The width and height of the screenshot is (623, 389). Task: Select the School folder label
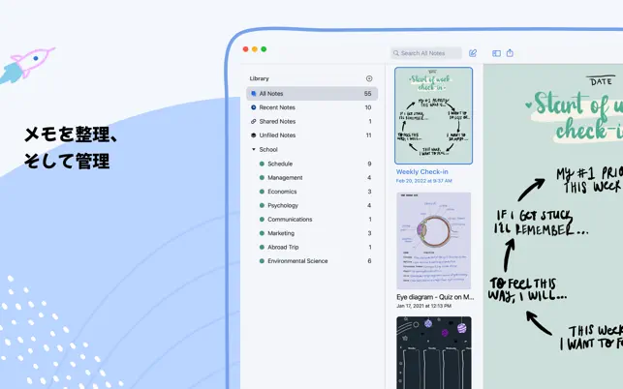click(x=268, y=149)
